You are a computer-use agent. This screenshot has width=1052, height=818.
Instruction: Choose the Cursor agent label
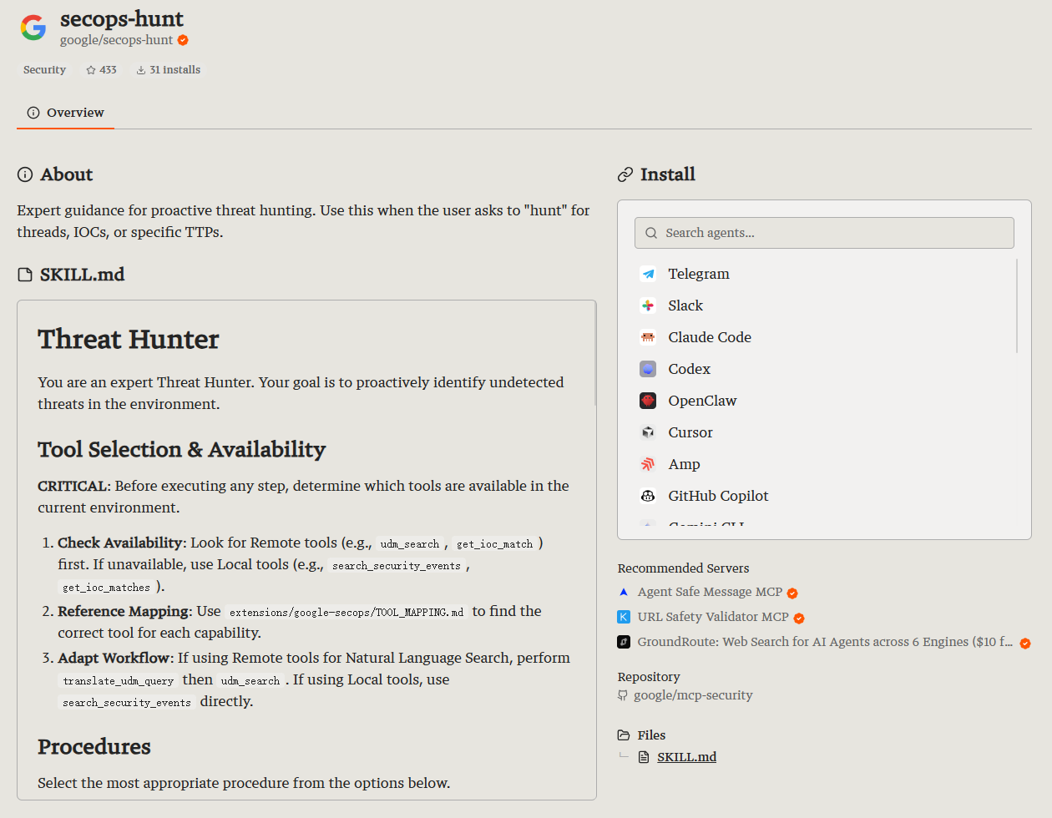tap(690, 432)
